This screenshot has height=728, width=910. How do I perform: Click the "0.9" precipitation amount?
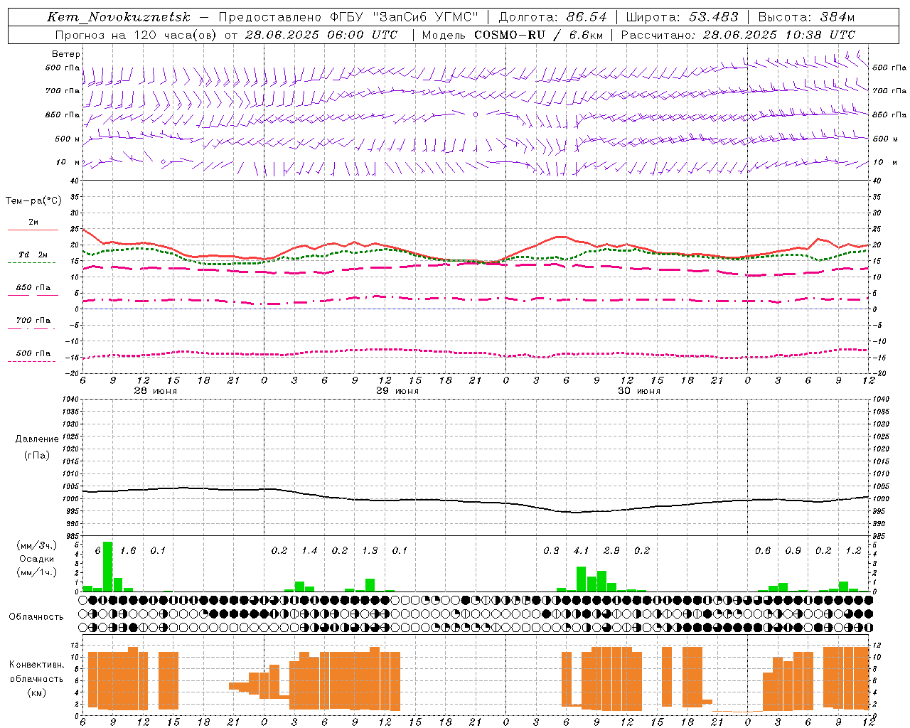coord(793,551)
